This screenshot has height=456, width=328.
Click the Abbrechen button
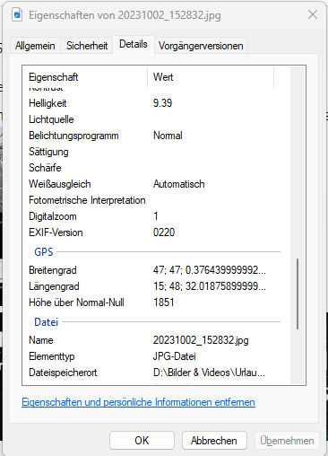(x=214, y=441)
